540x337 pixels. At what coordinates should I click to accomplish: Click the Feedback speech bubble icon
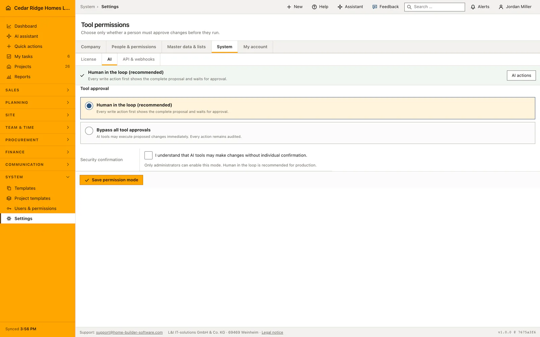click(375, 7)
